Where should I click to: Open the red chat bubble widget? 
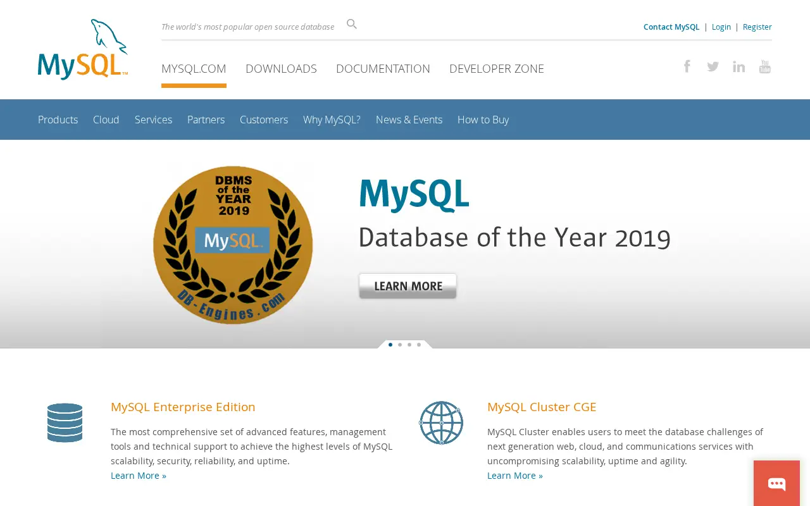776,484
